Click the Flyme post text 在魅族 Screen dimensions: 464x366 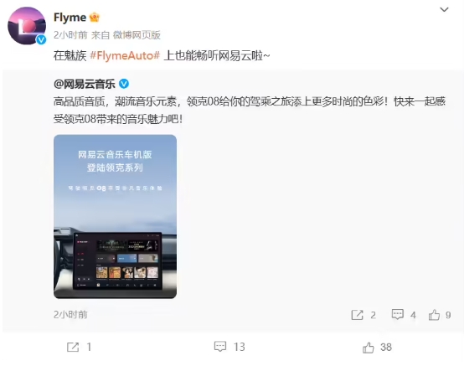point(70,55)
